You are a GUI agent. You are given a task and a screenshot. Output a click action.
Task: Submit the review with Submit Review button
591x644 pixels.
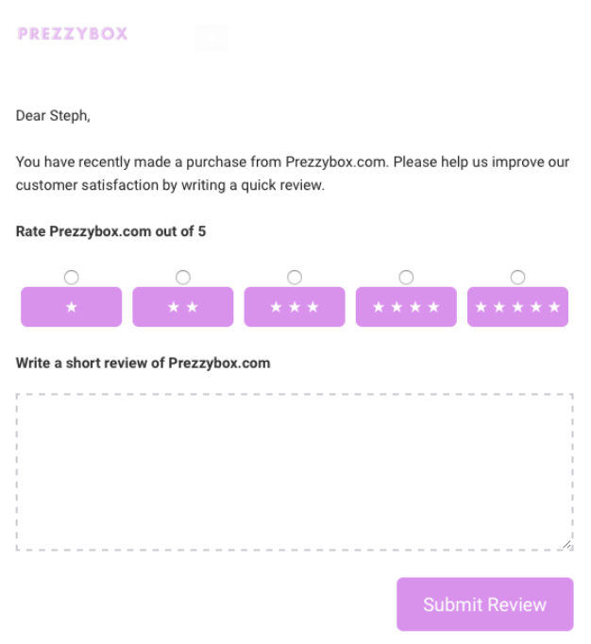click(x=484, y=604)
